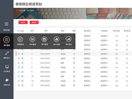Click the 考点名称 column header
132x99 pixels.
[104, 31]
